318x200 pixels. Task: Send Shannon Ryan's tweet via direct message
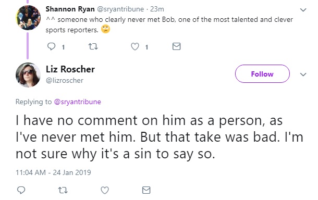pyautogui.click(x=176, y=46)
